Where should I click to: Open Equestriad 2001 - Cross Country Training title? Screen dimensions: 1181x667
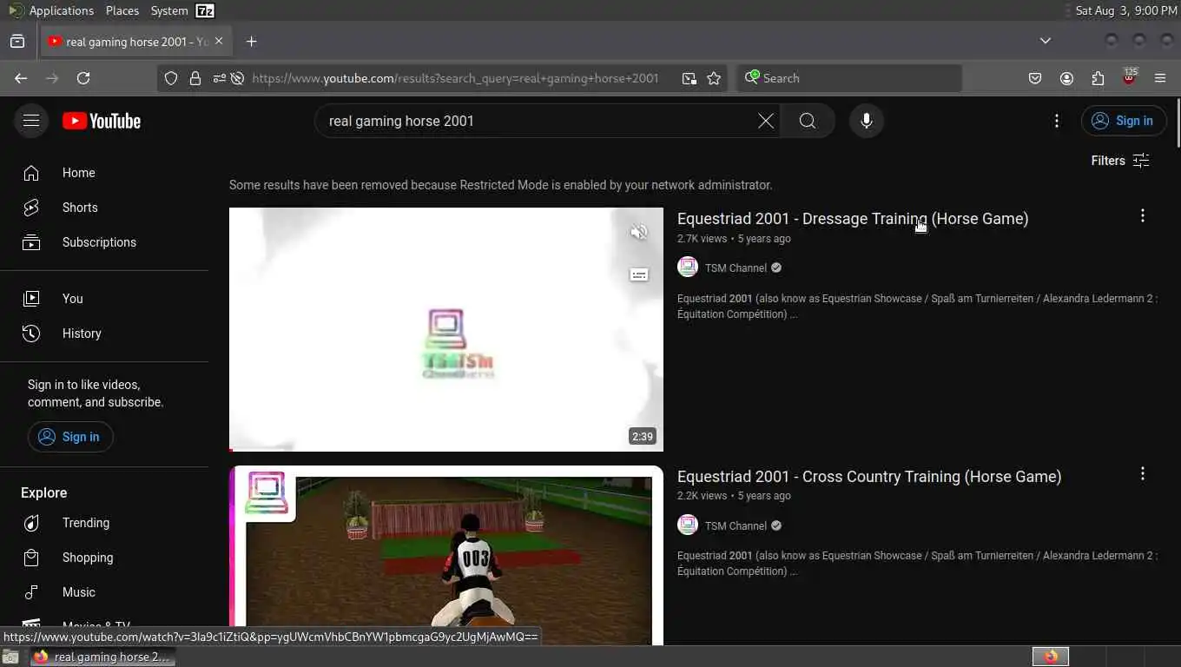[x=869, y=477]
